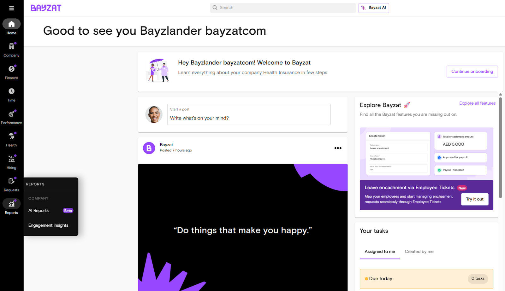Click the Bayzat logo
Screen dimensions: 505x291
click(x=46, y=8)
